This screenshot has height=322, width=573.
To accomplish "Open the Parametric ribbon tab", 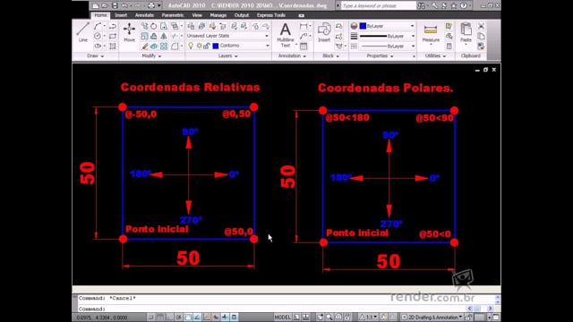I will click(x=173, y=15).
